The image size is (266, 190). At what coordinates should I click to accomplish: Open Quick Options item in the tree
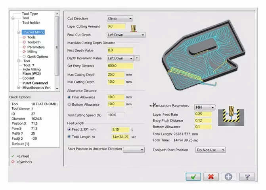38,57
